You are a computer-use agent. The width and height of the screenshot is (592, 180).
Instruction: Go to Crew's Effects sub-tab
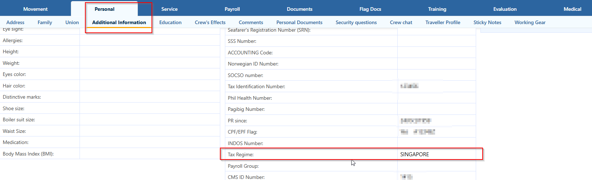[210, 22]
